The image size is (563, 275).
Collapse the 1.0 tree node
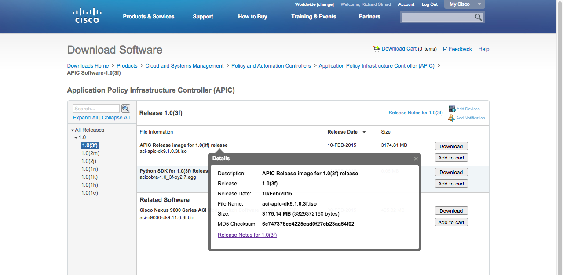tap(76, 138)
